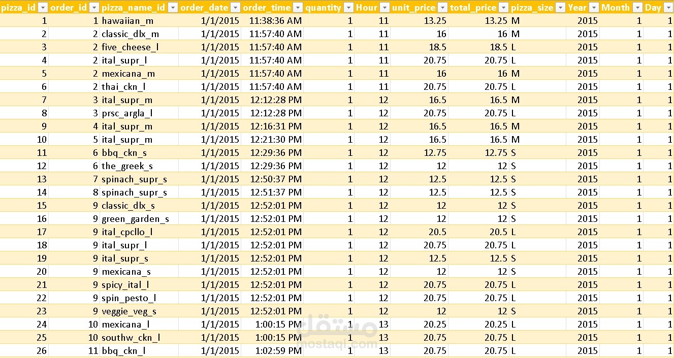
Task: Open the order_date filter dropdown
Action: pyautogui.click(x=235, y=8)
